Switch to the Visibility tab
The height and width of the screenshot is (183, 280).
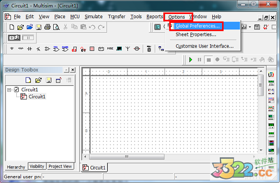pos(37,166)
